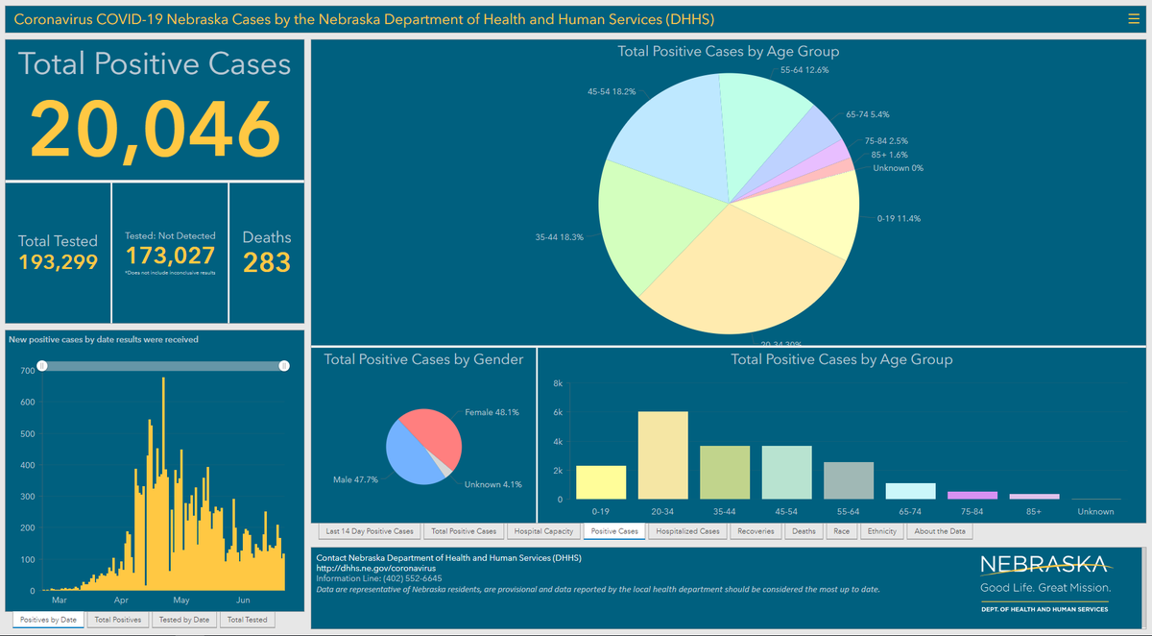This screenshot has height=636, width=1152.
Task: Select the Total Tested chart tab
Action: pyautogui.click(x=247, y=620)
